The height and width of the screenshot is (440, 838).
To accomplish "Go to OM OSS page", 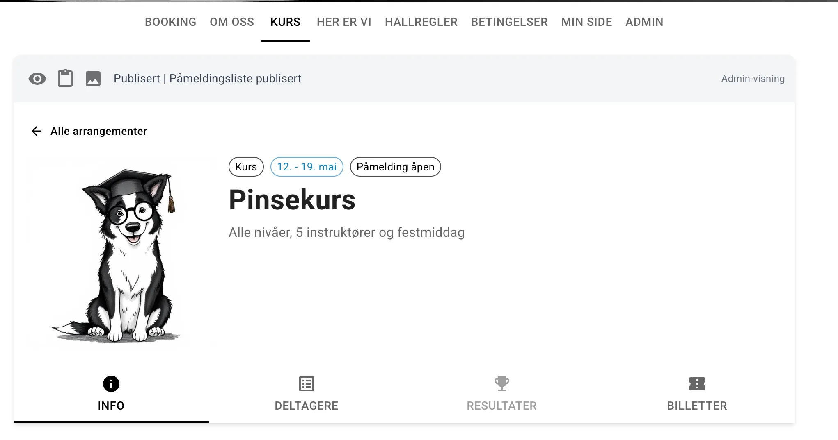I will [x=232, y=22].
